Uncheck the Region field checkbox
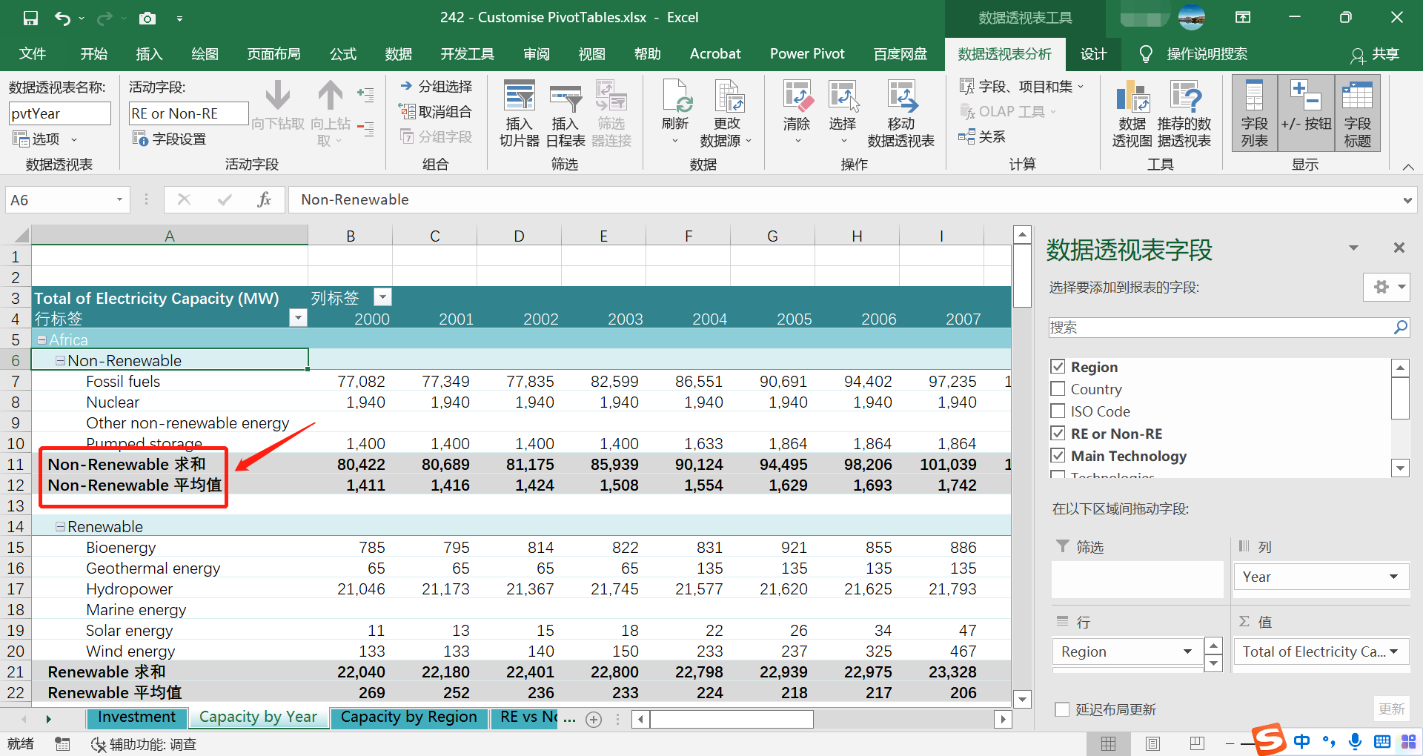This screenshot has height=756, width=1423. [x=1058, y=367]
